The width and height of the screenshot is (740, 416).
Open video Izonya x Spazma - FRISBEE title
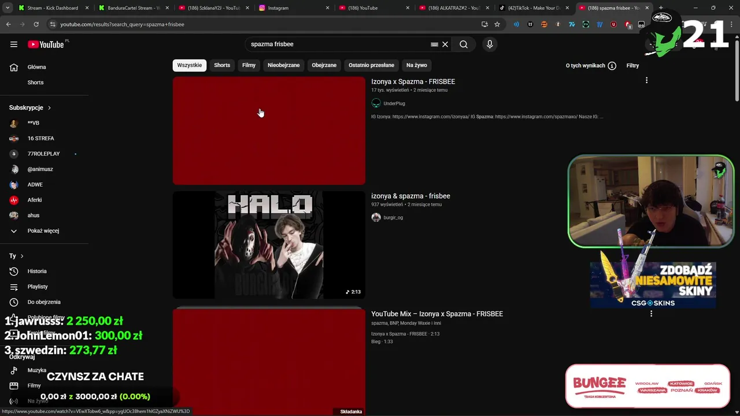[x=413, y=81]
